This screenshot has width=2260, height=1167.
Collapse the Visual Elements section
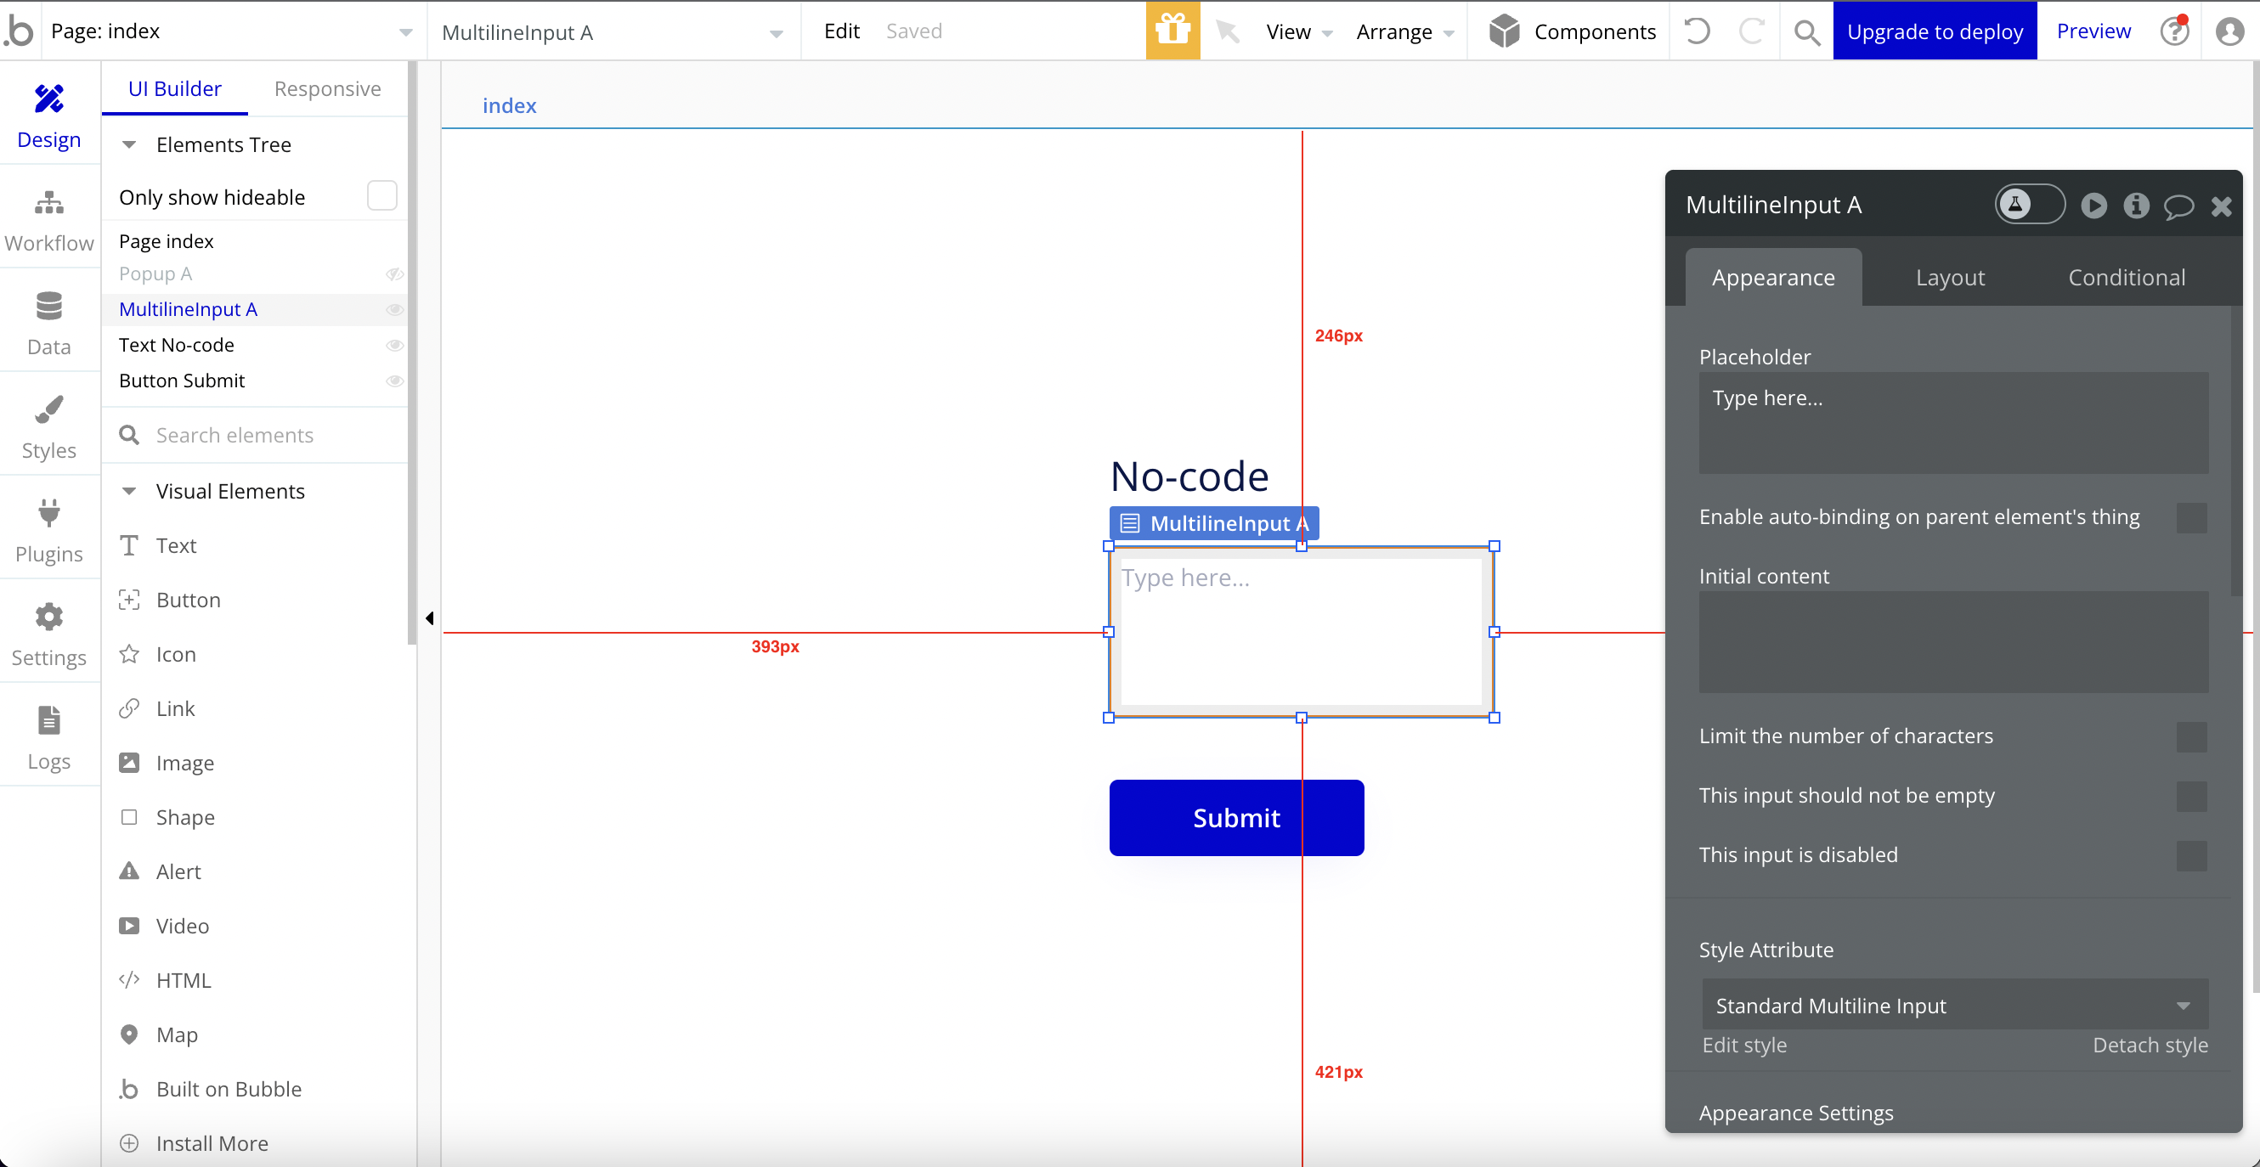pos(129,491)
